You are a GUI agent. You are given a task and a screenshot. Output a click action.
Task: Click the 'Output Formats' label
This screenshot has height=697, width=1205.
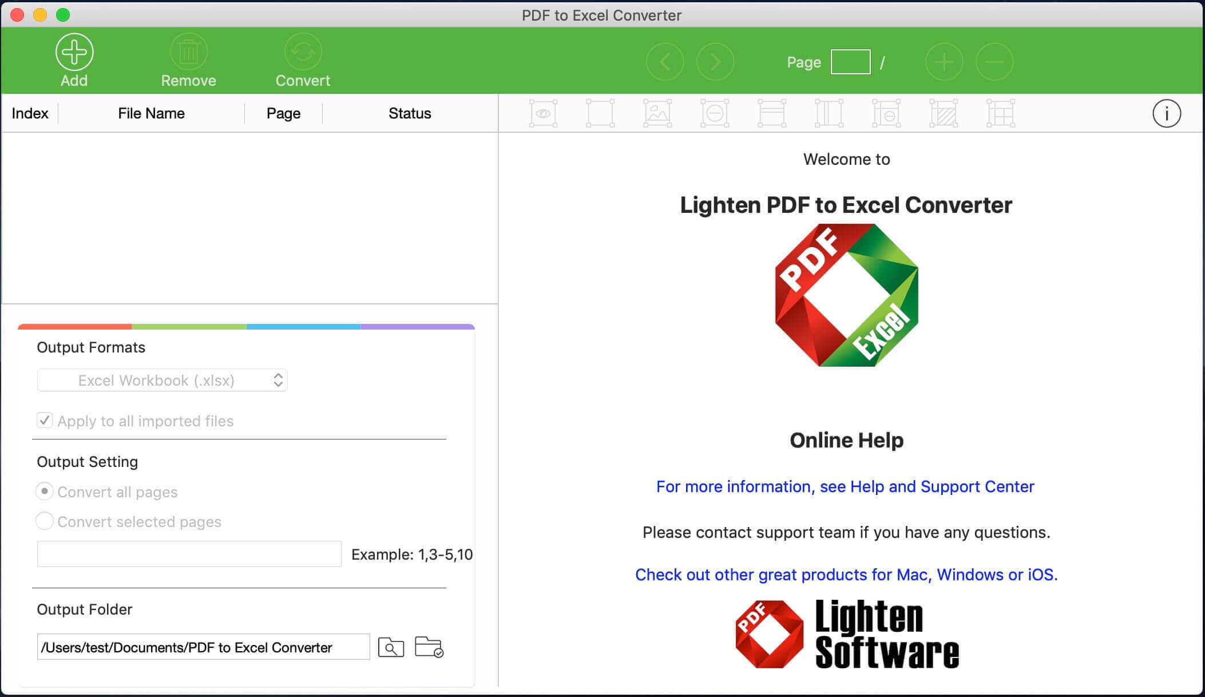coord(91,347)
